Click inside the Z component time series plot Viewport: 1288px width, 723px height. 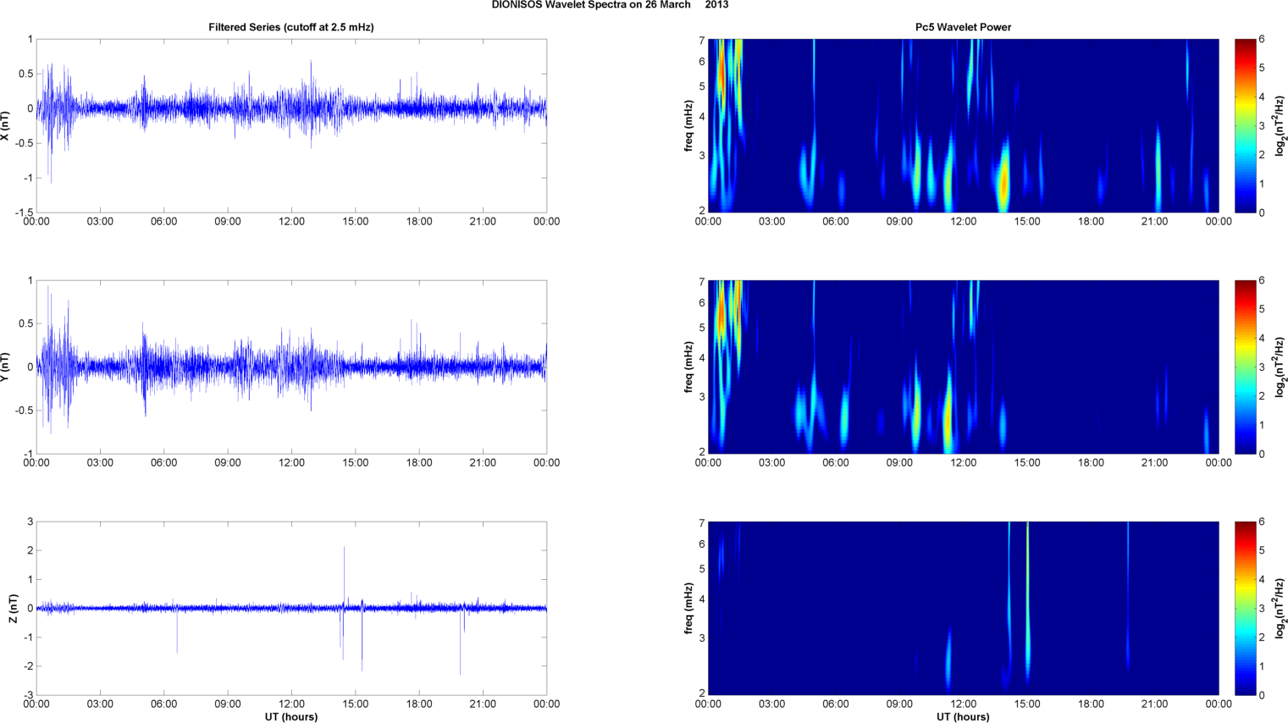291,608
